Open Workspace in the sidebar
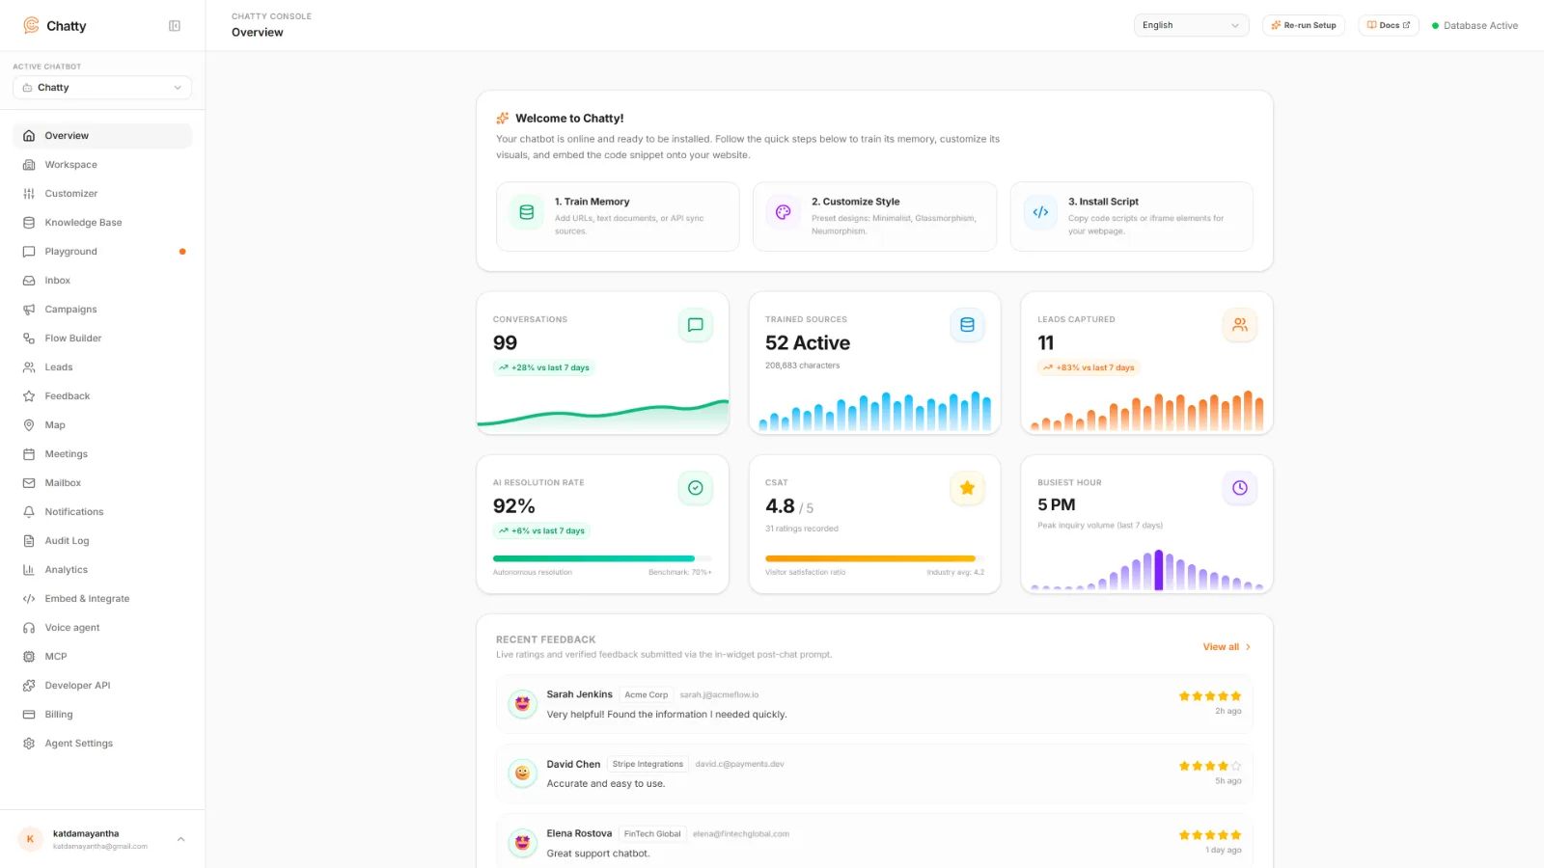The height and width of the screenshot is (868, 1544). (102, 165)
